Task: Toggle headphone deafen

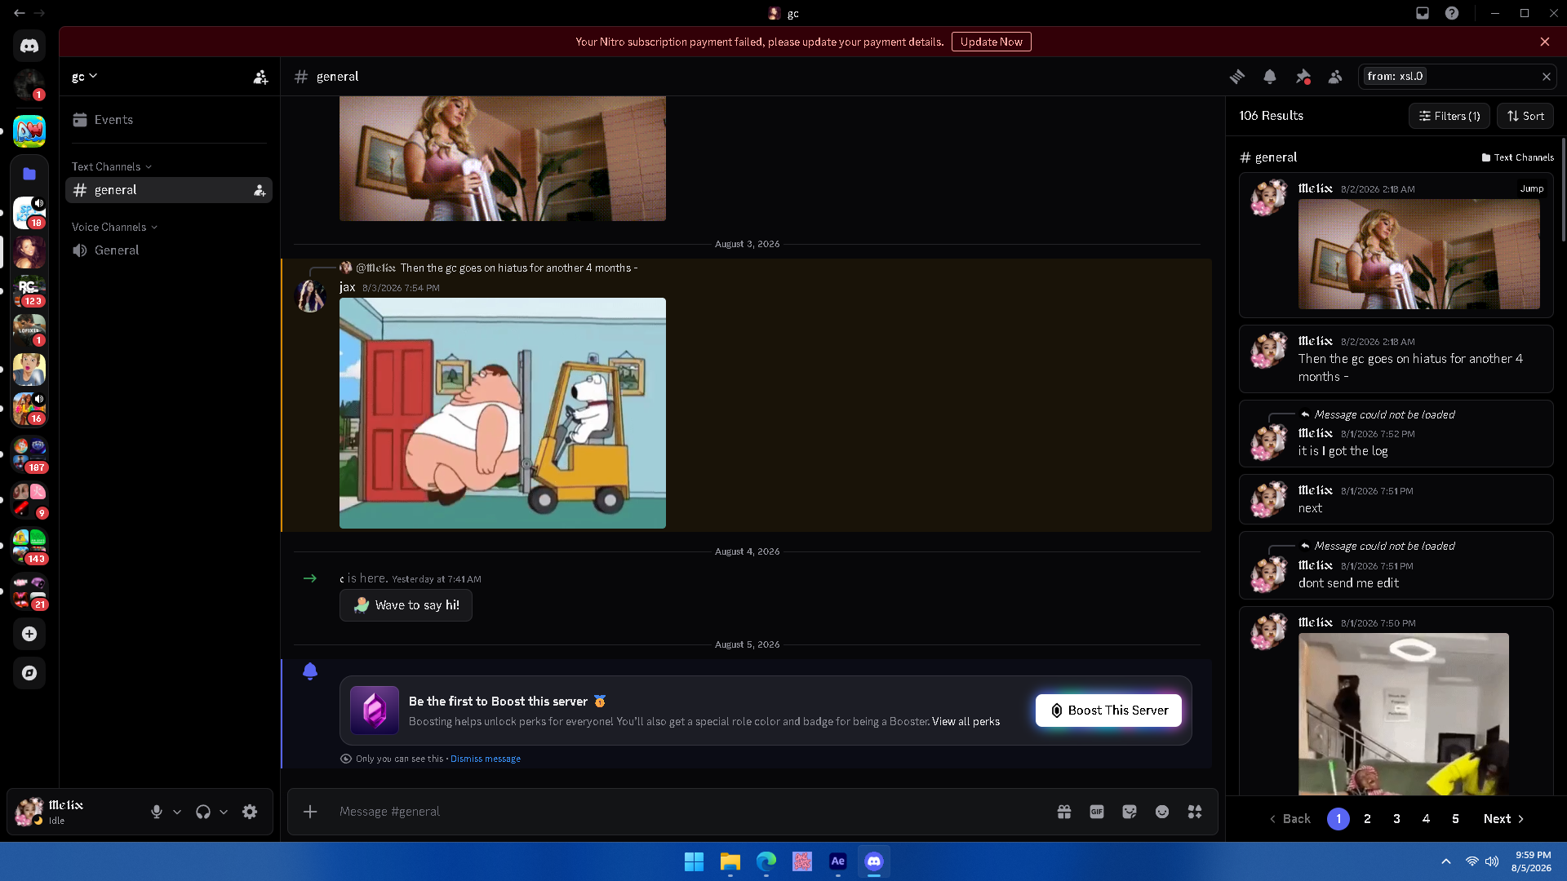Action: [x=203, y=812]
